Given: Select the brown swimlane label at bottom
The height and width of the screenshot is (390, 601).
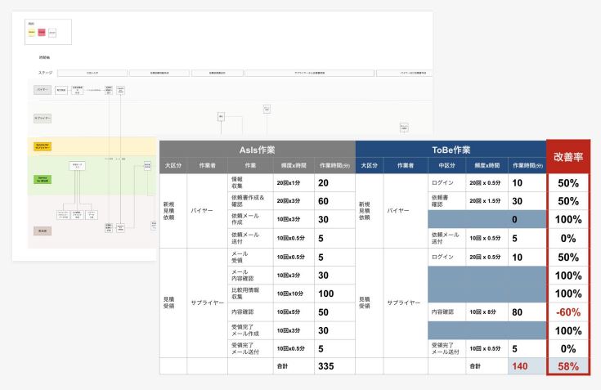Looking at the screenshot, I should [43, 231].
